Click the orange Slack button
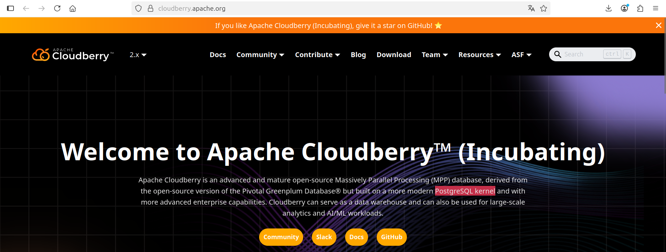666x252 pixels. pos(324,237)
